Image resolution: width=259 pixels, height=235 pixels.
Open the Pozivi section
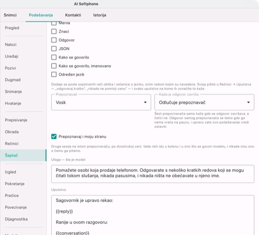pyautogui.click(x=23, y=68)
